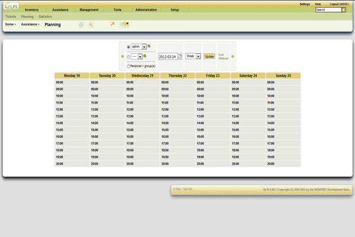This screenshot has height=237, width=355.
Task: Click the date field showing 2012-03-24
Action: pos(168,57)
